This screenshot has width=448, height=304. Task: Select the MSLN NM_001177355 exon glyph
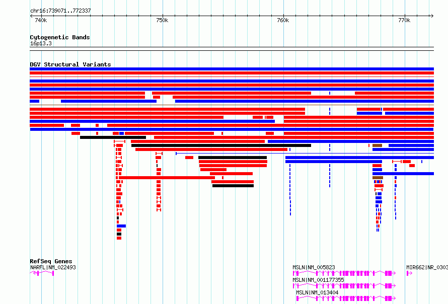(344, 286)
